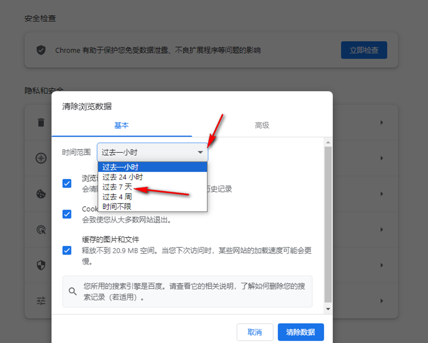This screenshot has width=428, height=343.
Task: Select 过去 7 天 option
Action: point(153,187)
